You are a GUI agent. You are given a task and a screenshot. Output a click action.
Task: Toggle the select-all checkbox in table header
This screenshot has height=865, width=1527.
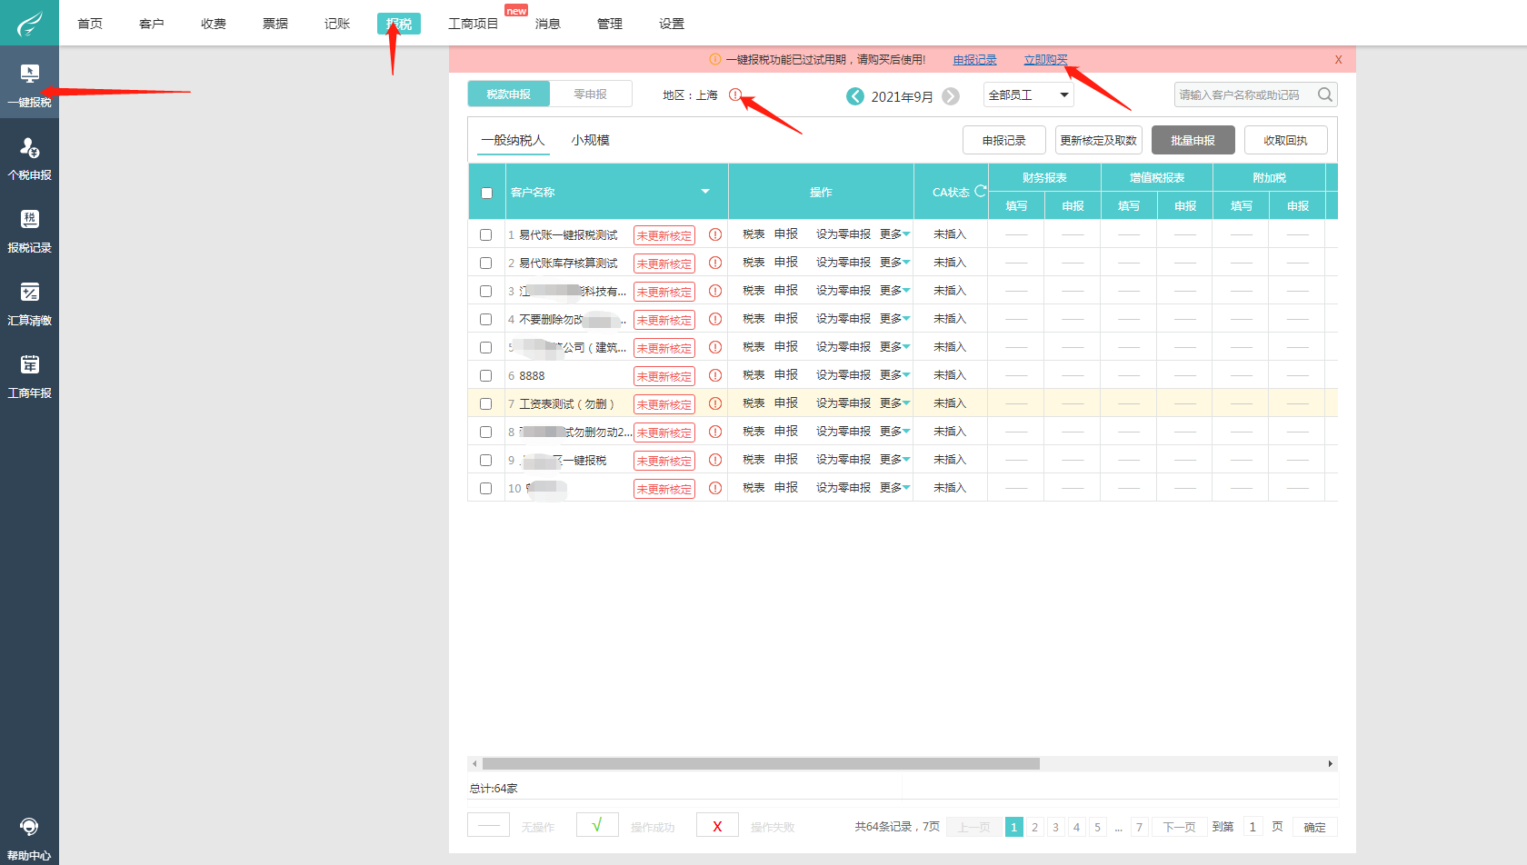486,193
